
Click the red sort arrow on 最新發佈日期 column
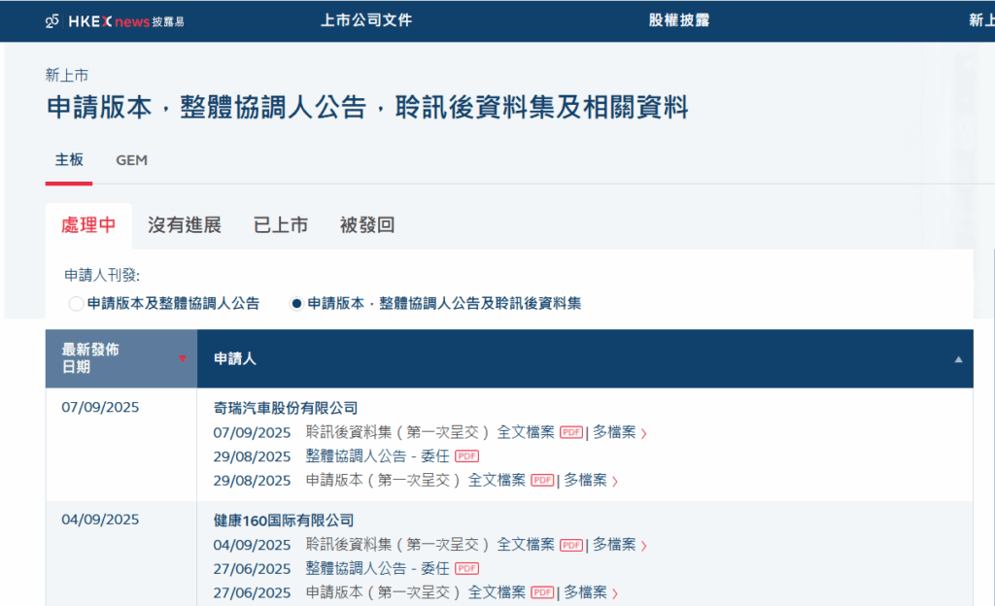click(x=183, y=358)
